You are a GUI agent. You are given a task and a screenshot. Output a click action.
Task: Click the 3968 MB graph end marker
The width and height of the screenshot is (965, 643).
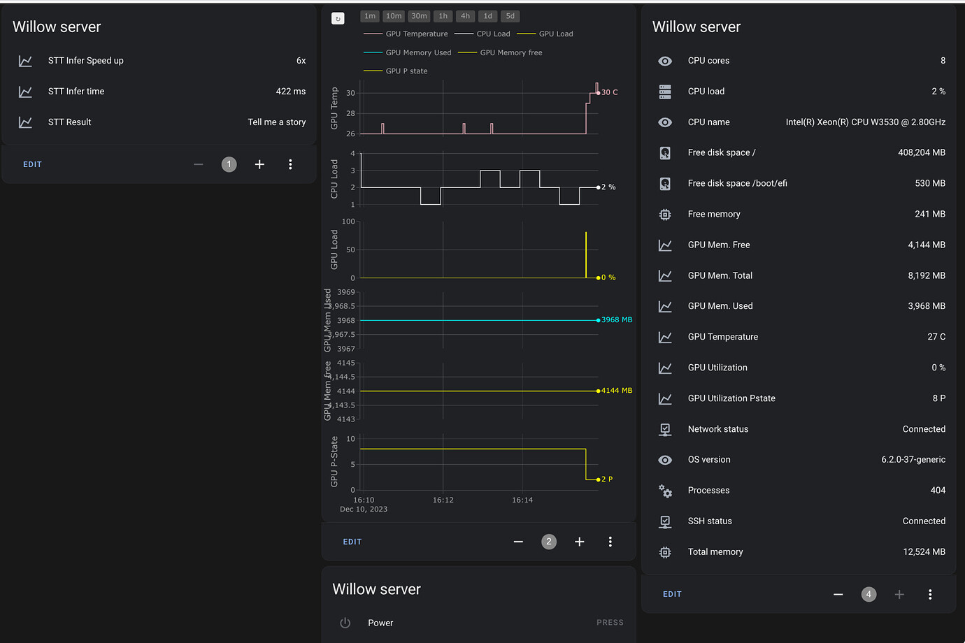598,320
